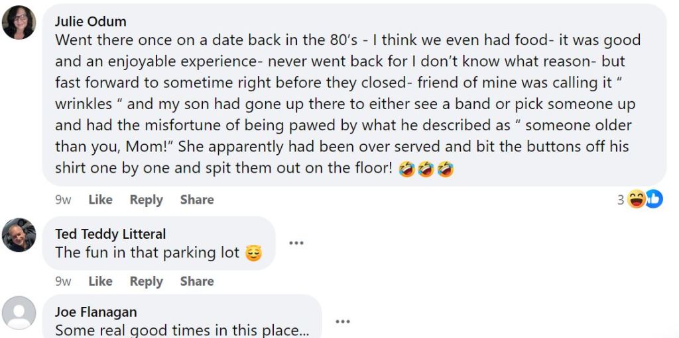Image resolution: width=679 pixels, height=338 pixels.
Task: Open more options for Ted Teddy Litteral's comment
Action: pos(296,243)
